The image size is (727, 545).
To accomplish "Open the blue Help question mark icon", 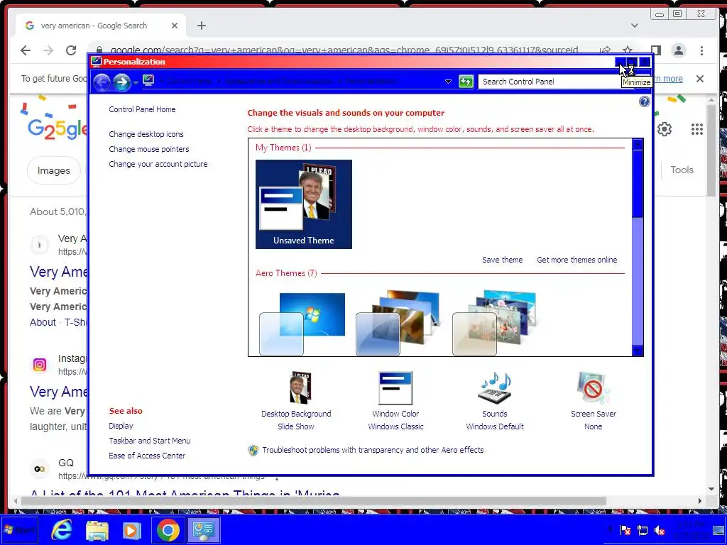I will pos(645,101).
